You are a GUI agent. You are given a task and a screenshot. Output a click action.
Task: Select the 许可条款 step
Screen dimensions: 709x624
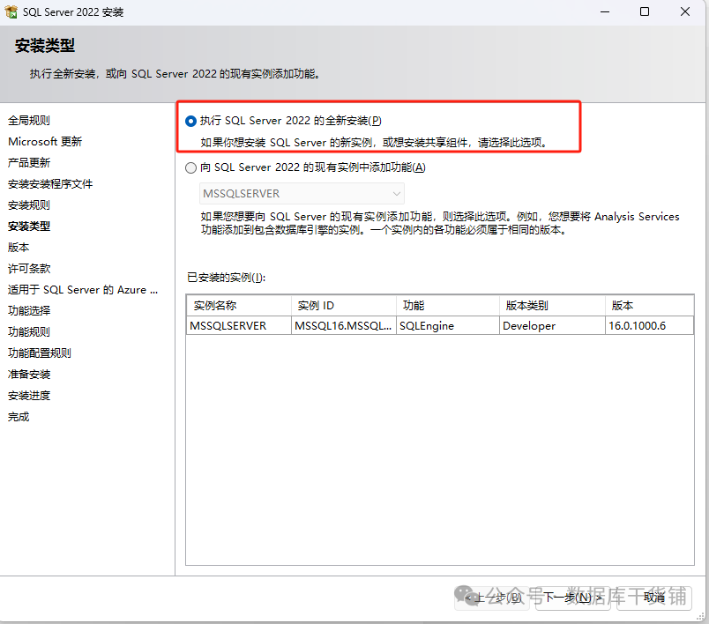pyautogui.click(x=29, y=269)
